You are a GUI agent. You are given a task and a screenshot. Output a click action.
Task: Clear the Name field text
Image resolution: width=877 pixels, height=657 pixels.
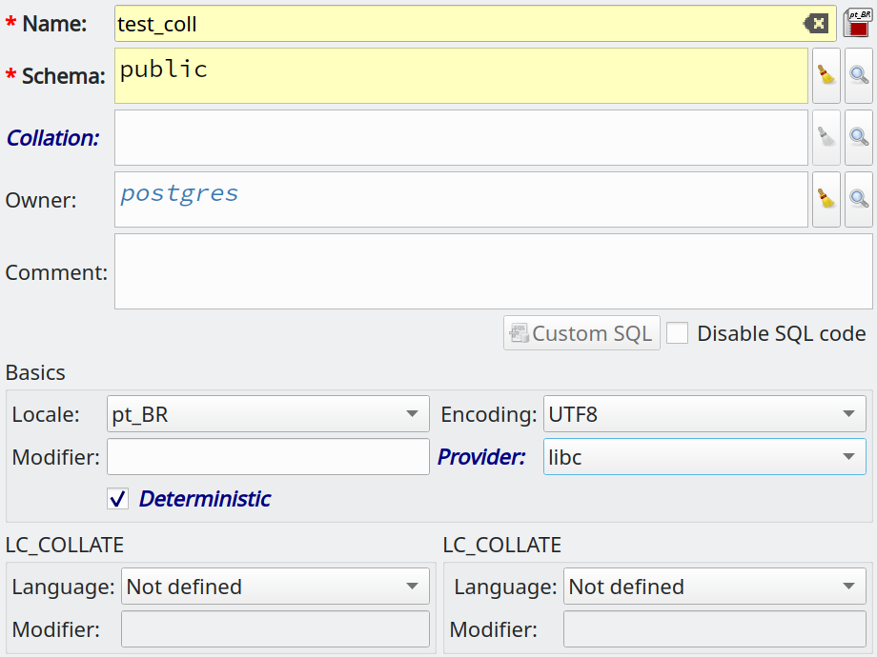coord(816,24)
